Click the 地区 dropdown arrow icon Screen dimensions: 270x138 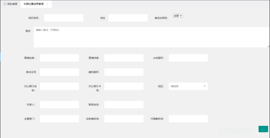click(204, 86)
